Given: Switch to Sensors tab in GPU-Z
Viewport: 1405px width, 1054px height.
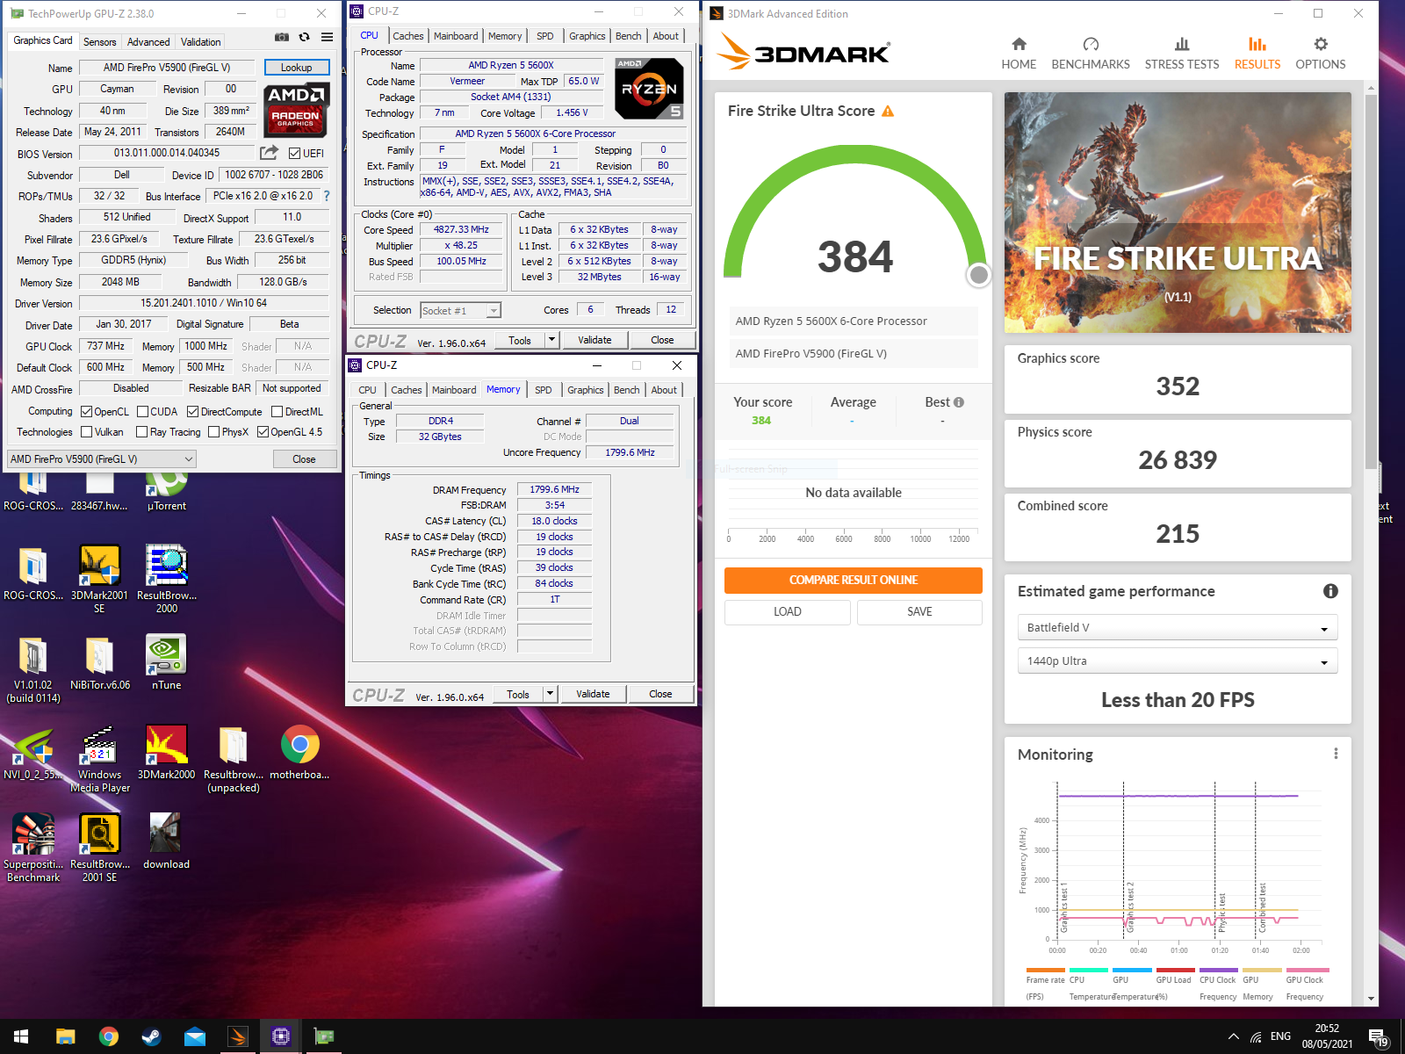Looking at the screenshot, I should (99, 41).
